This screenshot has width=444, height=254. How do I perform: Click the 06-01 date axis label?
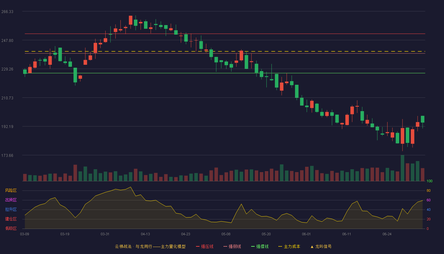point(306,234)
